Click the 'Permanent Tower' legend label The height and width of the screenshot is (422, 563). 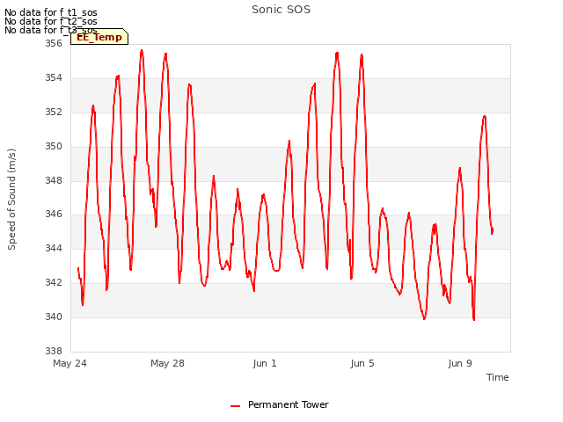[x=288, y=404]
